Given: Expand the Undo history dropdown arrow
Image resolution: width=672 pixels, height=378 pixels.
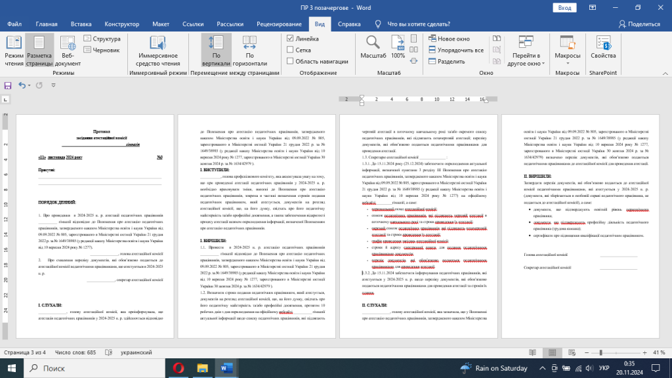Looking at the screenshot, I should (x=30, y=85).
